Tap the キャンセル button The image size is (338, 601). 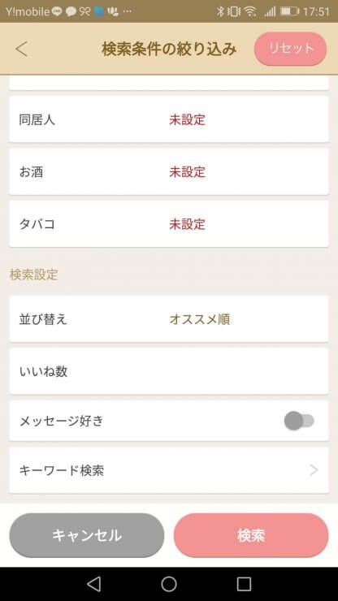point(87,535)
